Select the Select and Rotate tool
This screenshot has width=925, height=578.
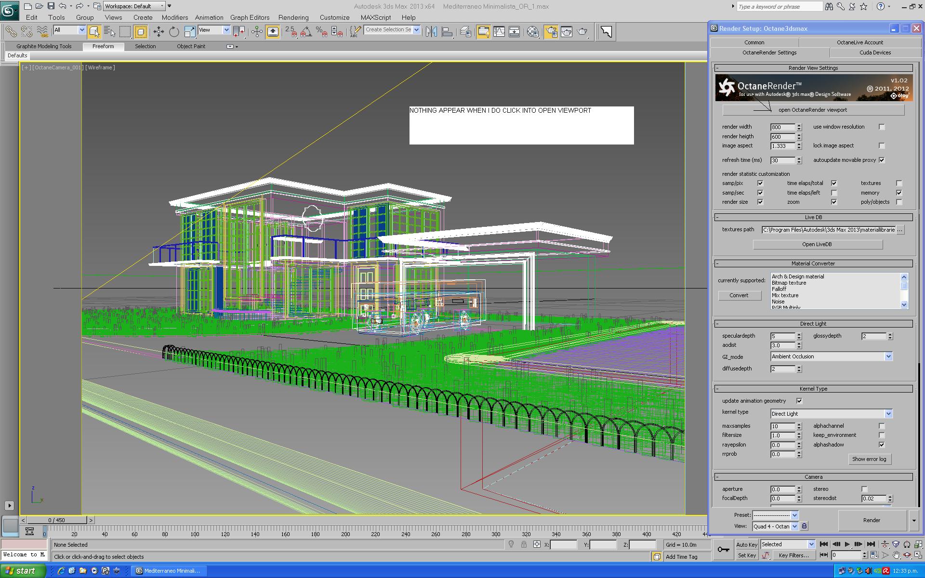(174, 32)
